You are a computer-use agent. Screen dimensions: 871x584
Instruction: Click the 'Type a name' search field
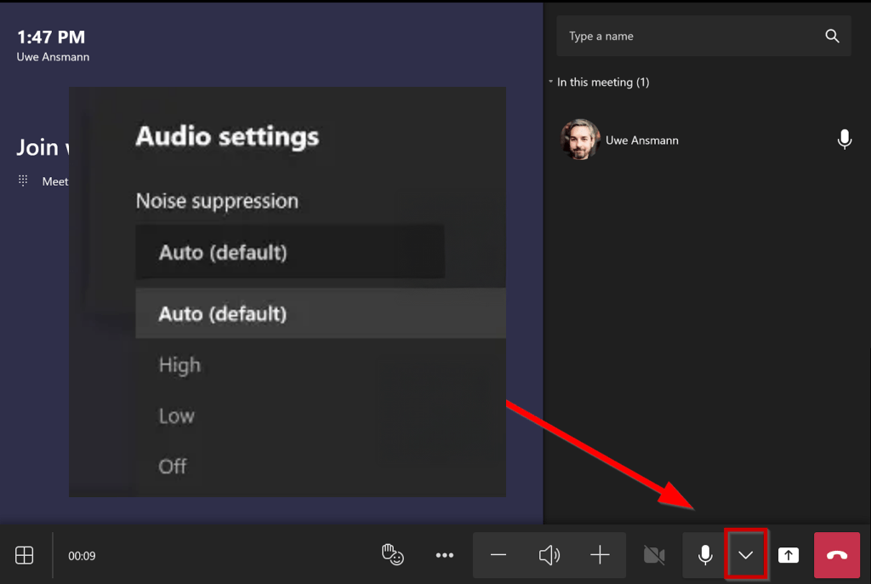pyautogui.click(x=689, y=37)
